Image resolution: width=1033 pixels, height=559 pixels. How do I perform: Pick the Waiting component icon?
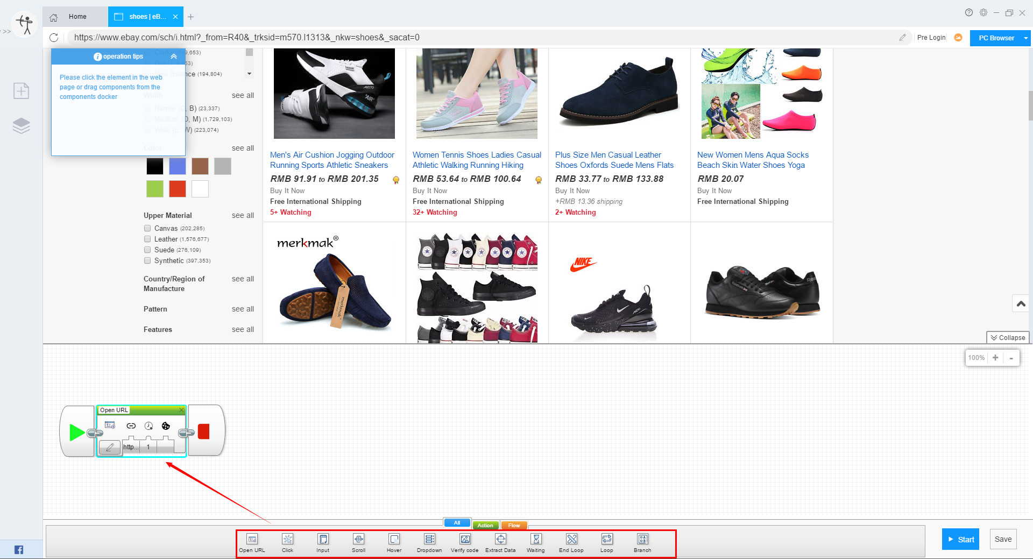click(536, 540)
